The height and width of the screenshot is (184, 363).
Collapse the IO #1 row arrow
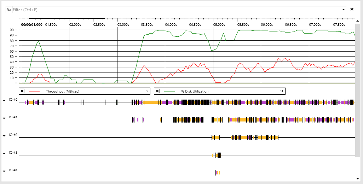click(4, 118)
